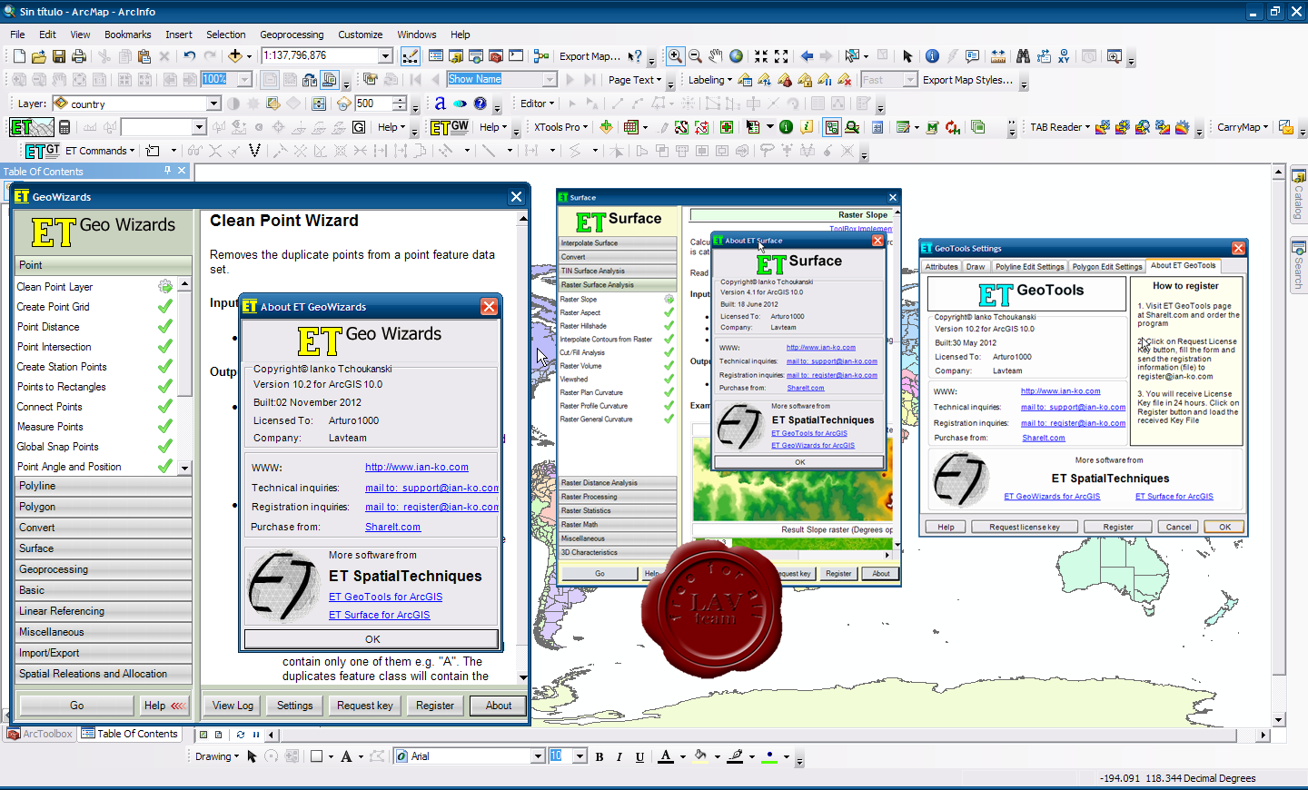The image size is (1308, 790).
Task: Open a map document with folder icon
Action: pos(39,56)
